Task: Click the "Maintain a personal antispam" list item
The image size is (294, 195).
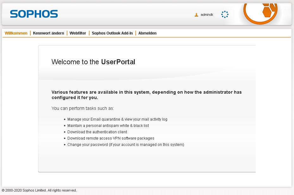Action: click(x=108, y=126)
